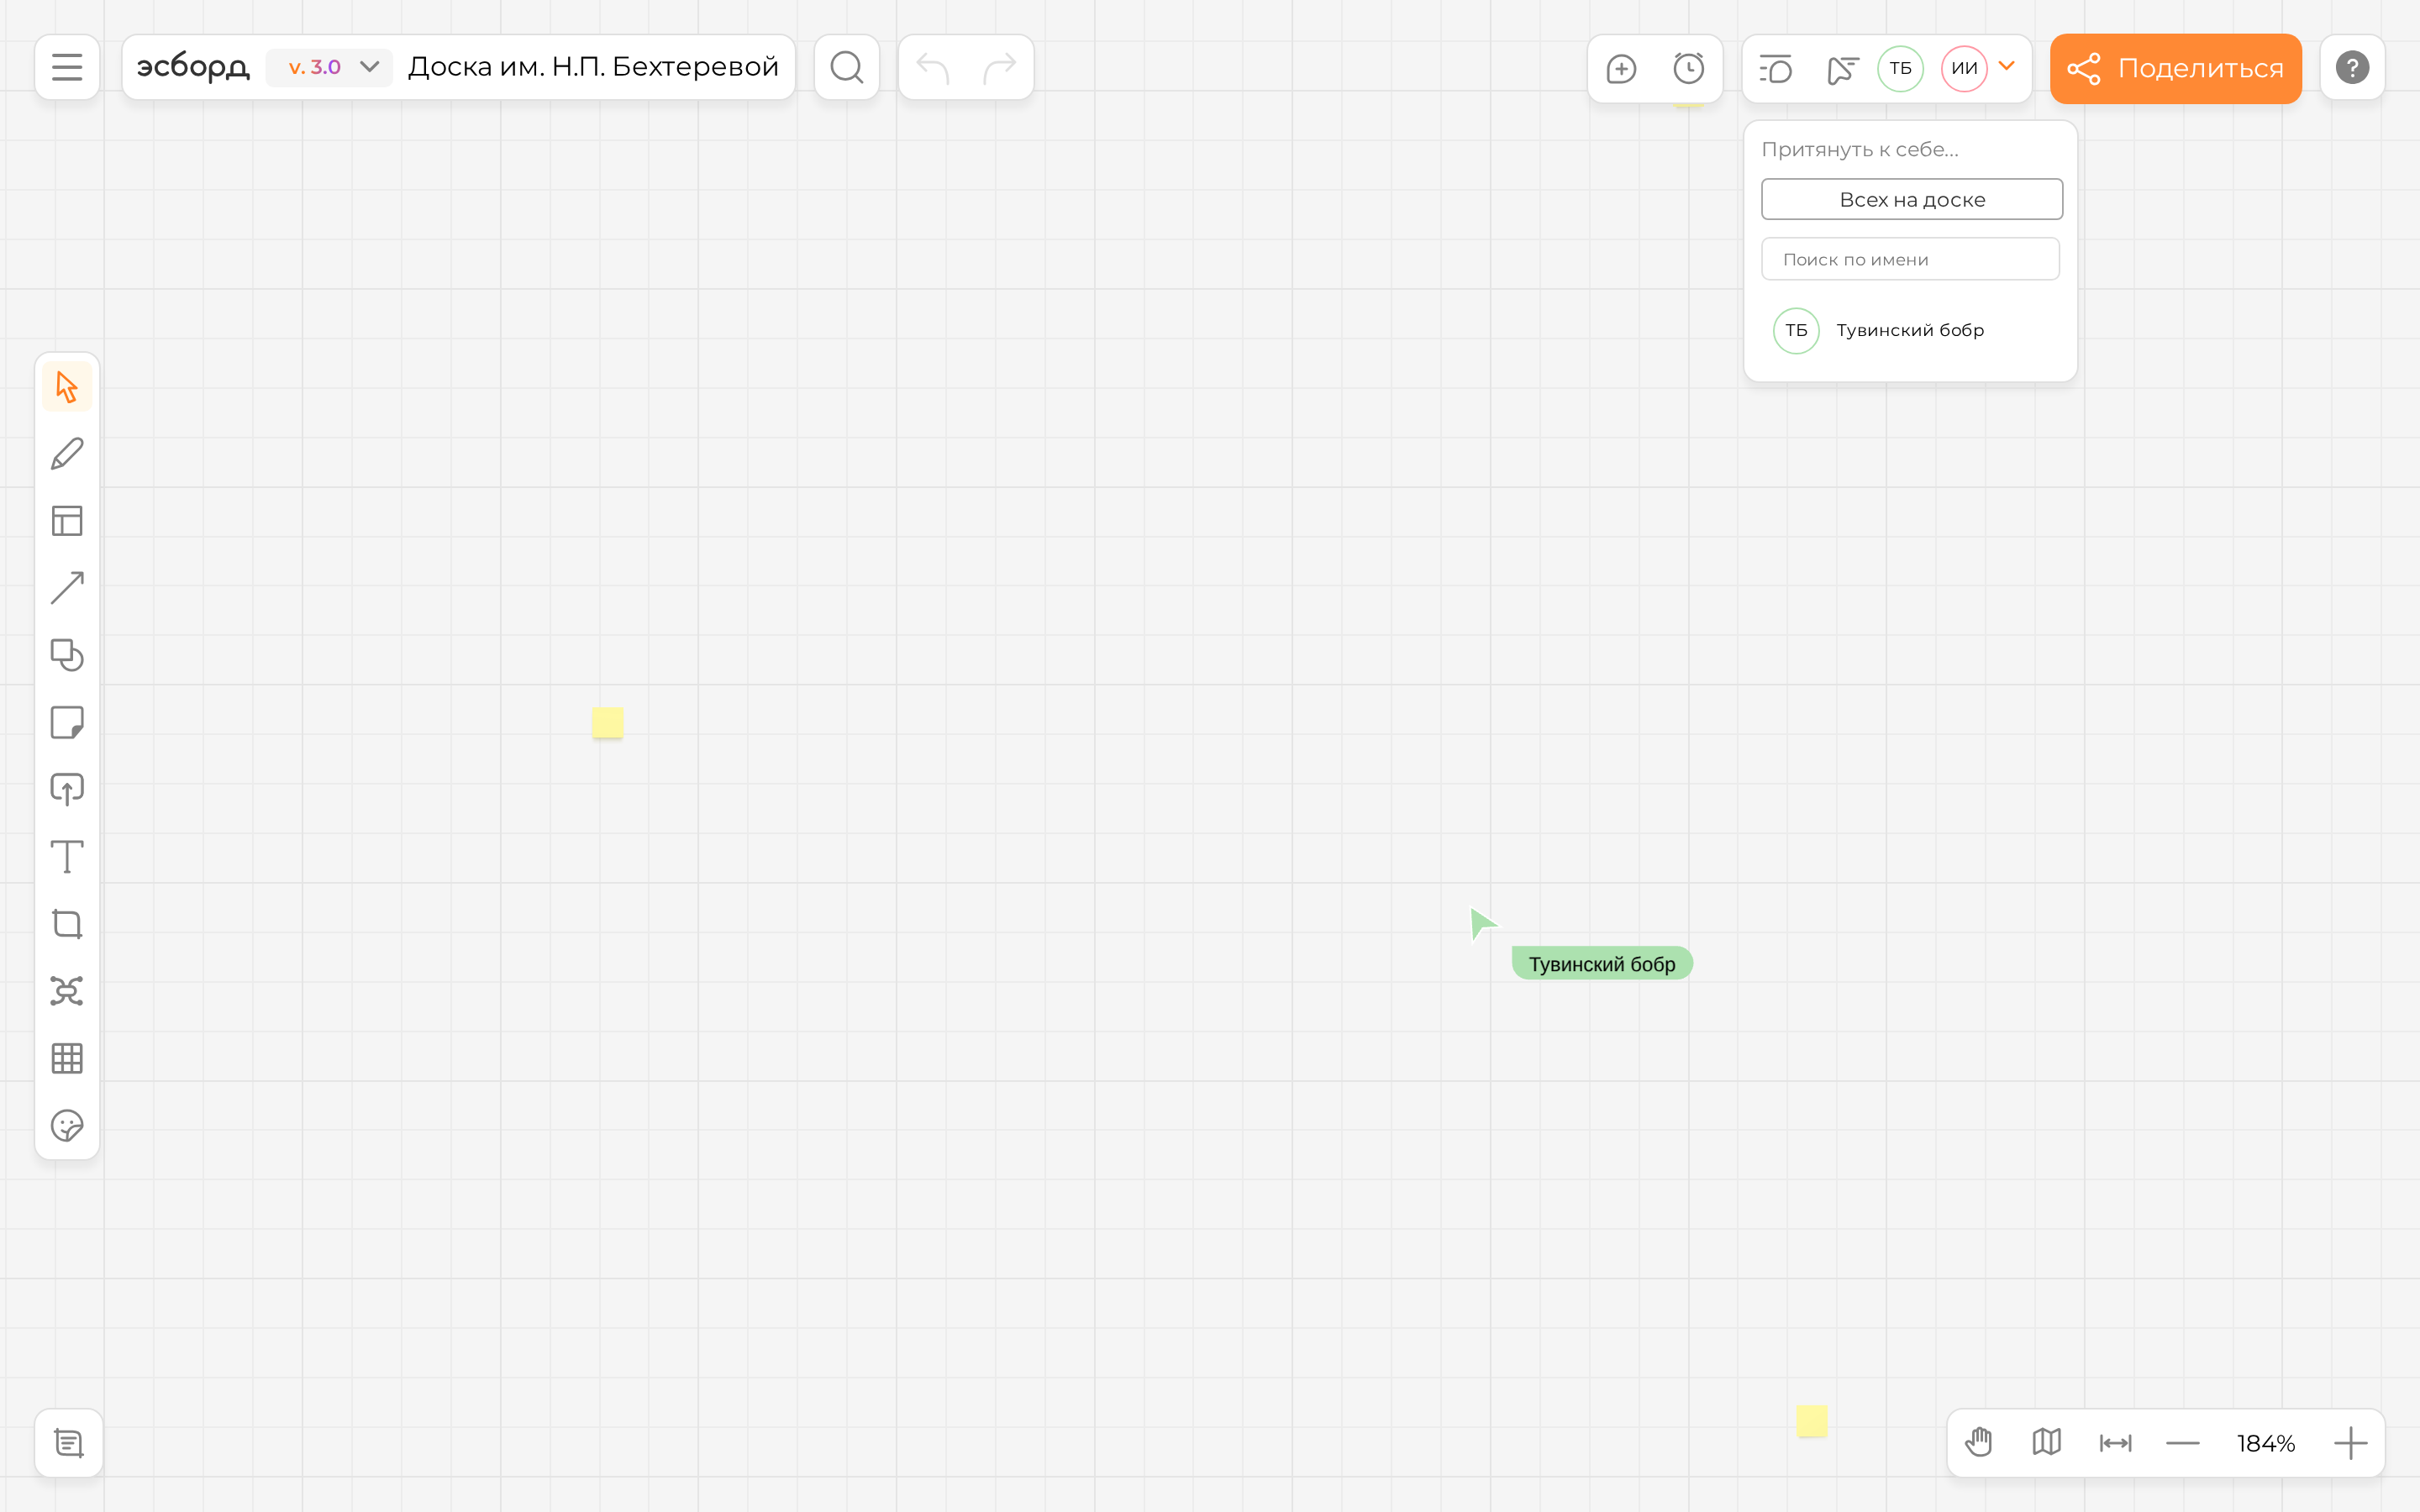The image size is (2420, 1512).
Task: Open the timer clock icon
Action: coord(1688,68)
